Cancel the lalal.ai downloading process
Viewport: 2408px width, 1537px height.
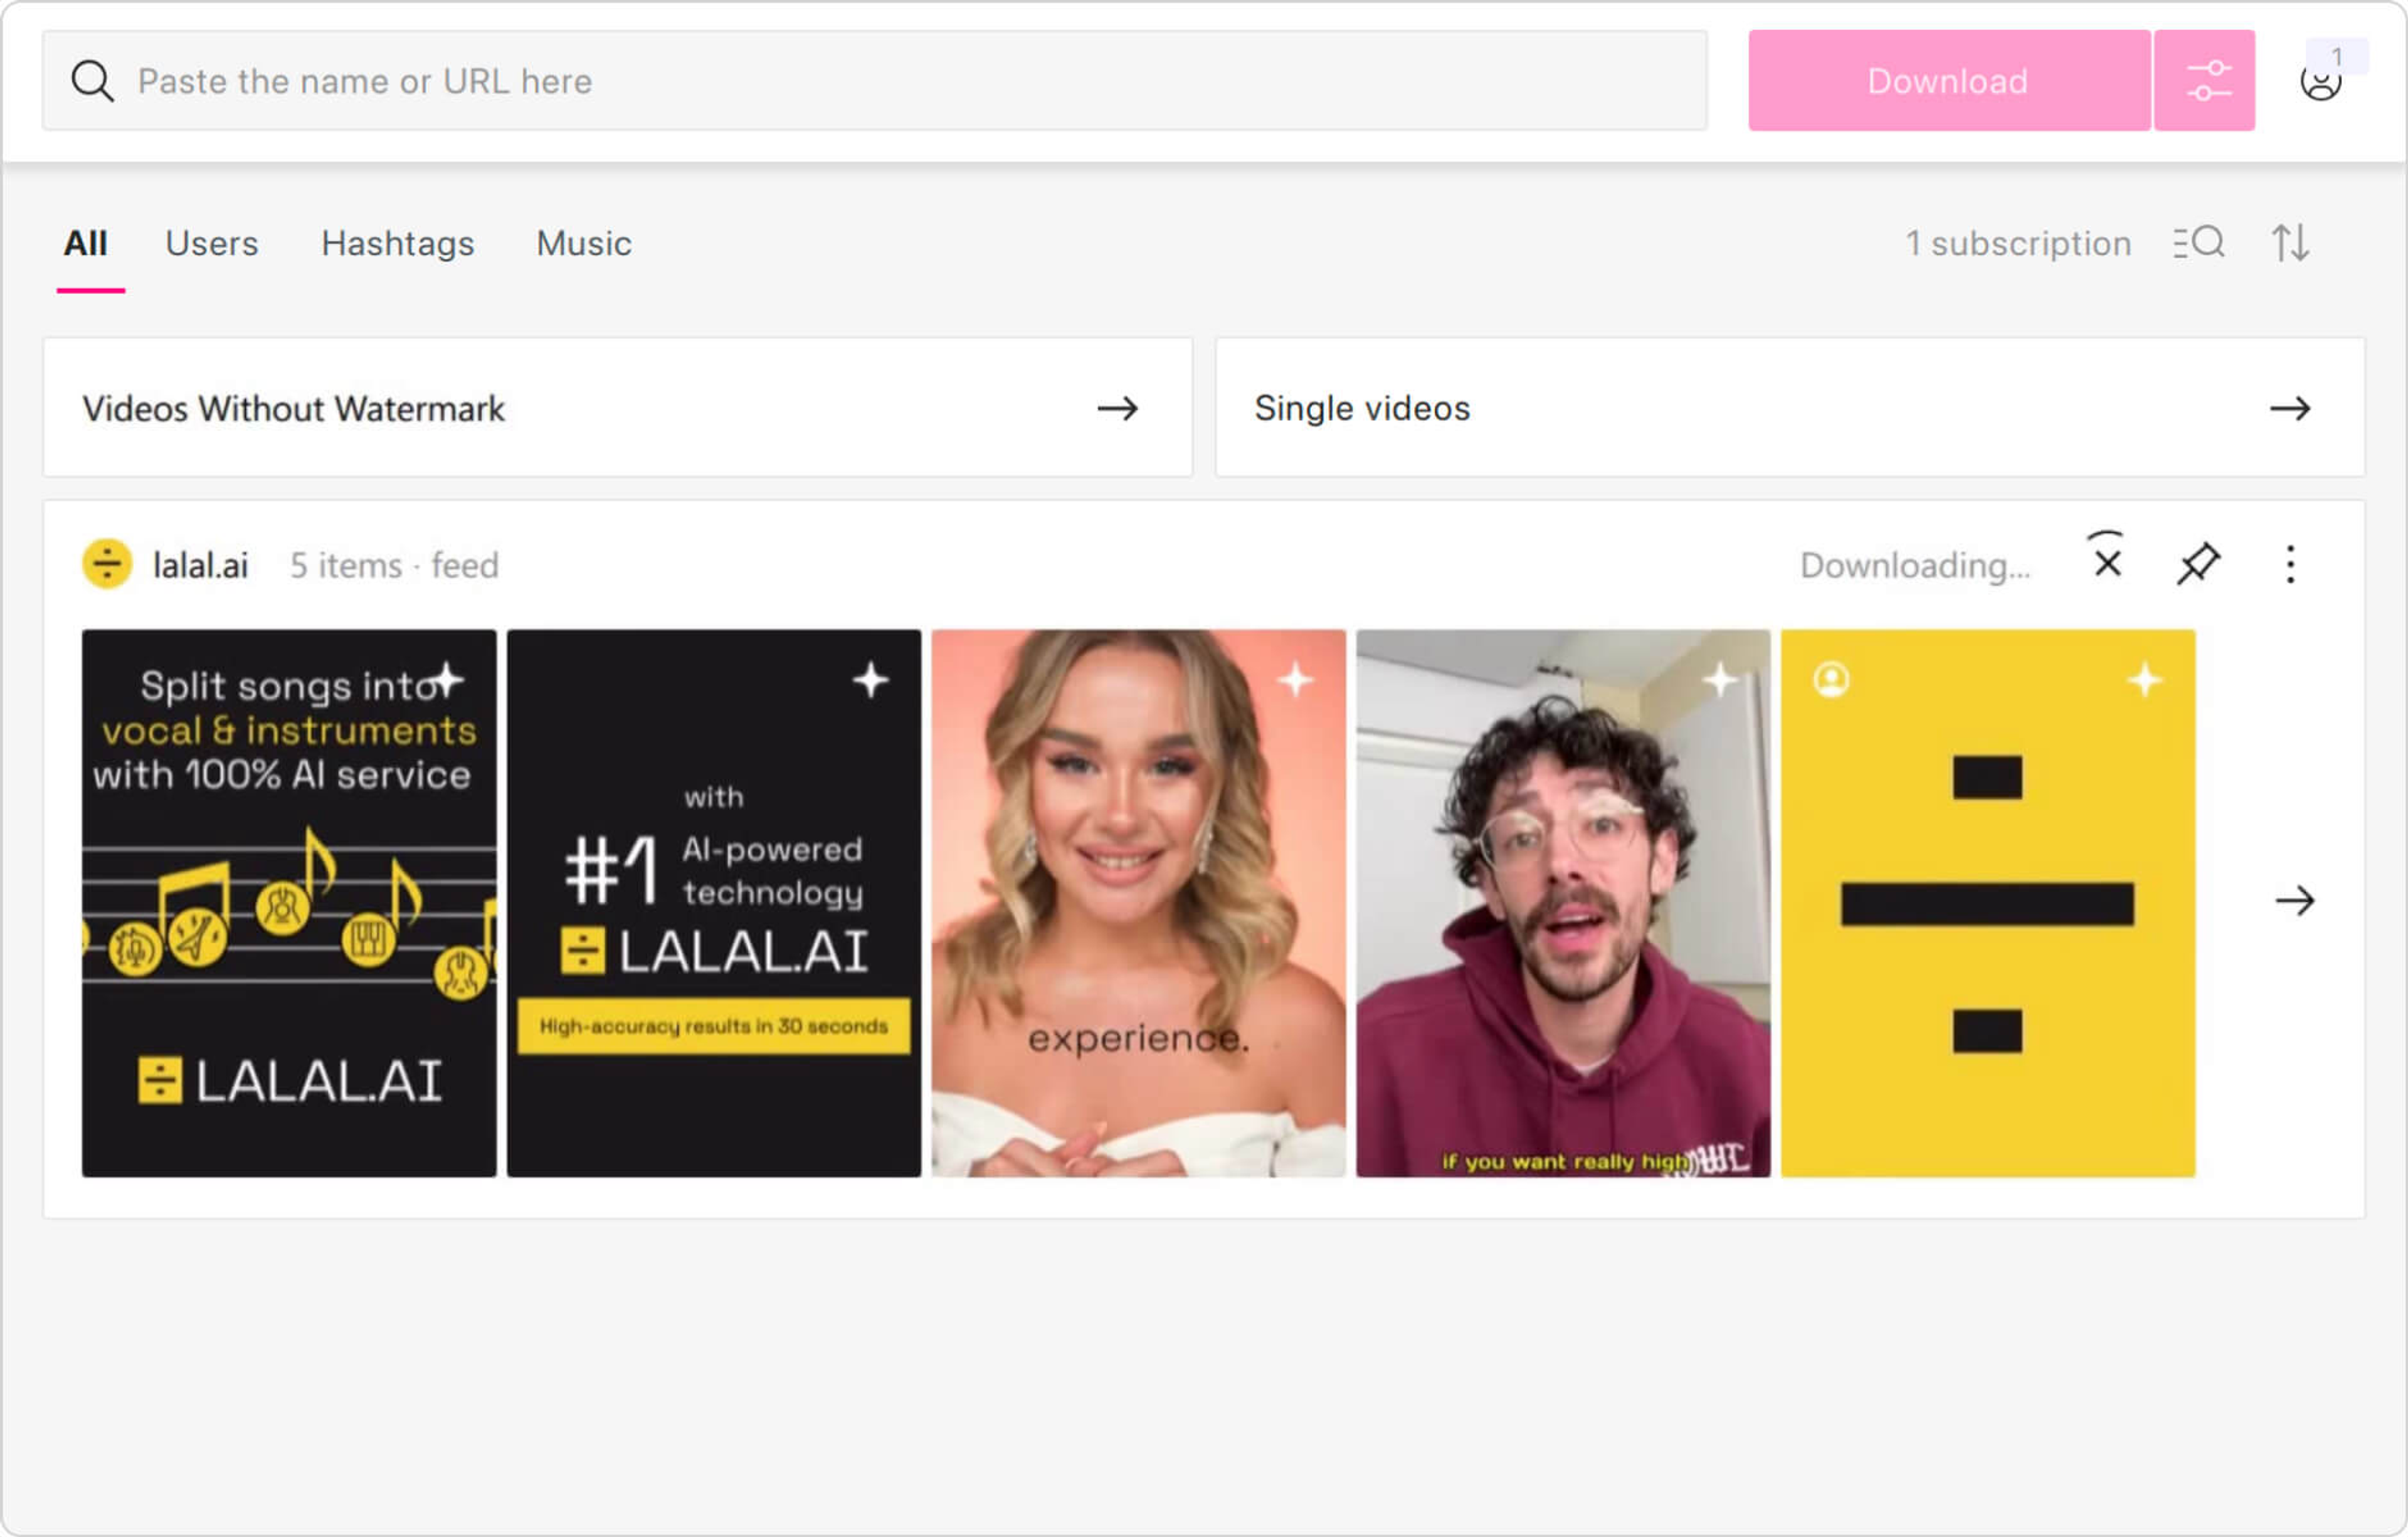click(2107, 563)
